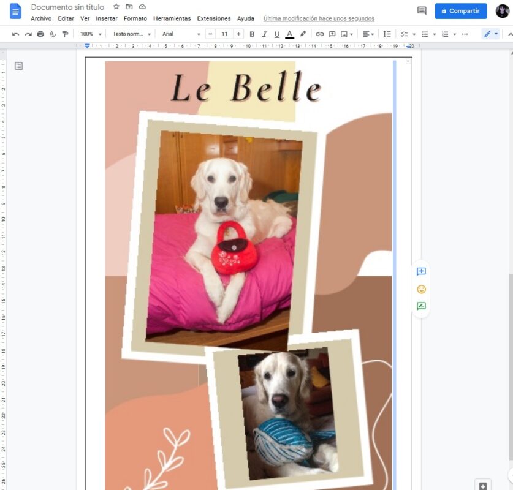This screenshot has height=490, width=513.
Task: Open the 100% zoom dropdown
Action: click(x=91, y=34)
